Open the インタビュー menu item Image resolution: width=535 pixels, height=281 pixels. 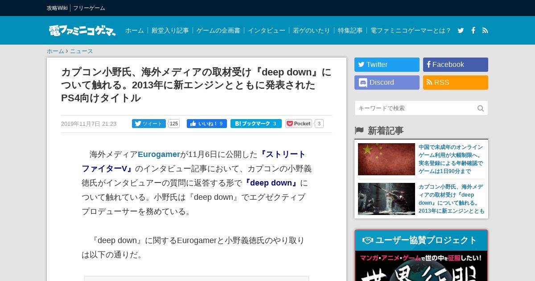267,30
